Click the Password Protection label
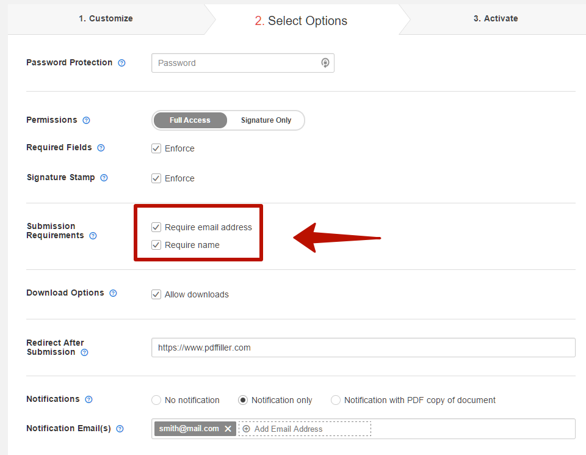 tap(69, 62)
